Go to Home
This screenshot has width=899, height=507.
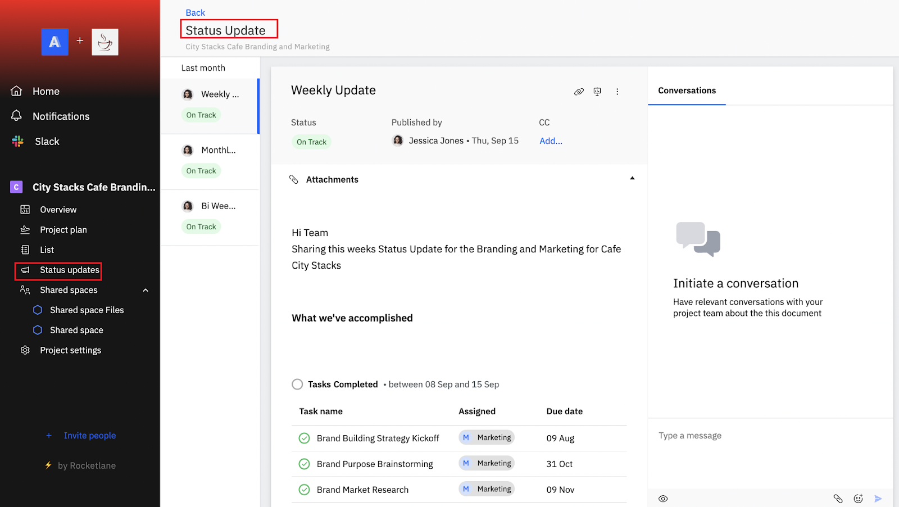coord(46,91)
